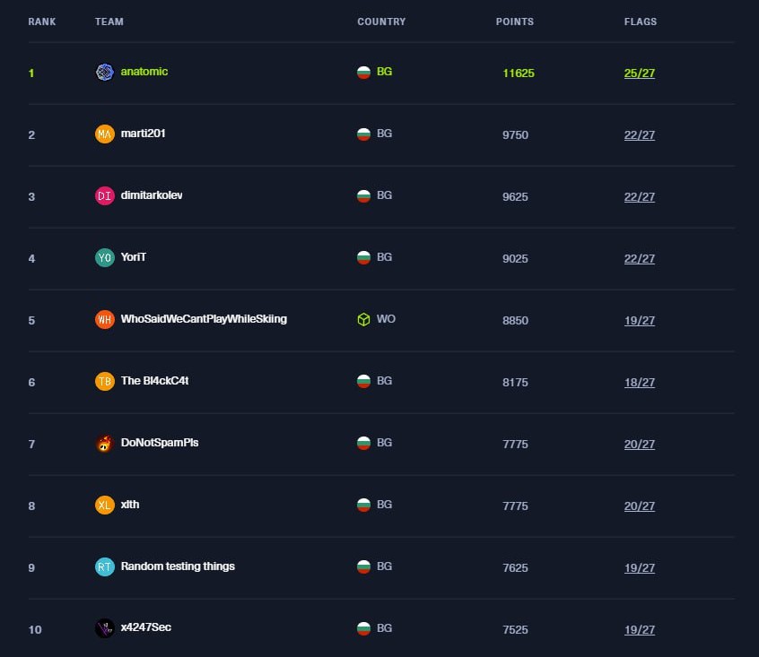Click the Bulgarian flag in YoriT's row
The width and height of the screenshot is (759, 657).
click(x=363, y=257)
